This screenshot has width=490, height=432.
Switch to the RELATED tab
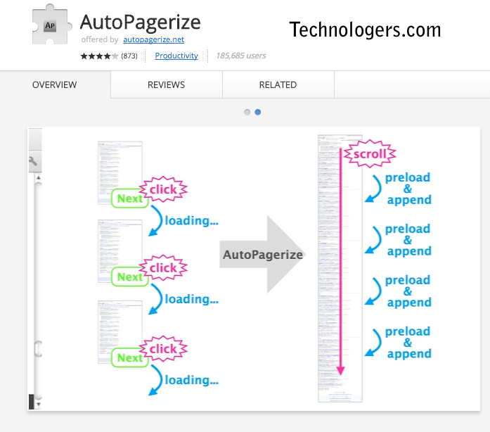pos(278,84)
